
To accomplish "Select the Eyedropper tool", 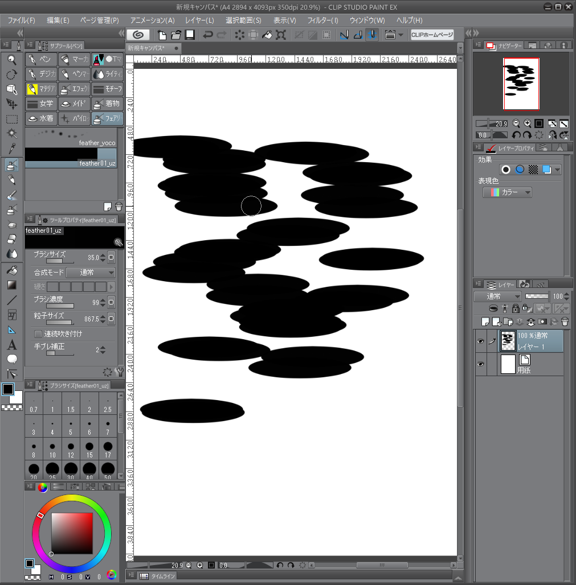I will (11, 149).
